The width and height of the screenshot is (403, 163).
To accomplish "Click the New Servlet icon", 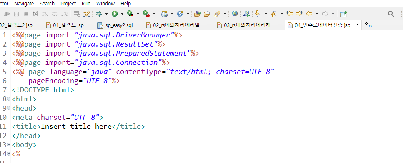I will (x=180, y=14).
